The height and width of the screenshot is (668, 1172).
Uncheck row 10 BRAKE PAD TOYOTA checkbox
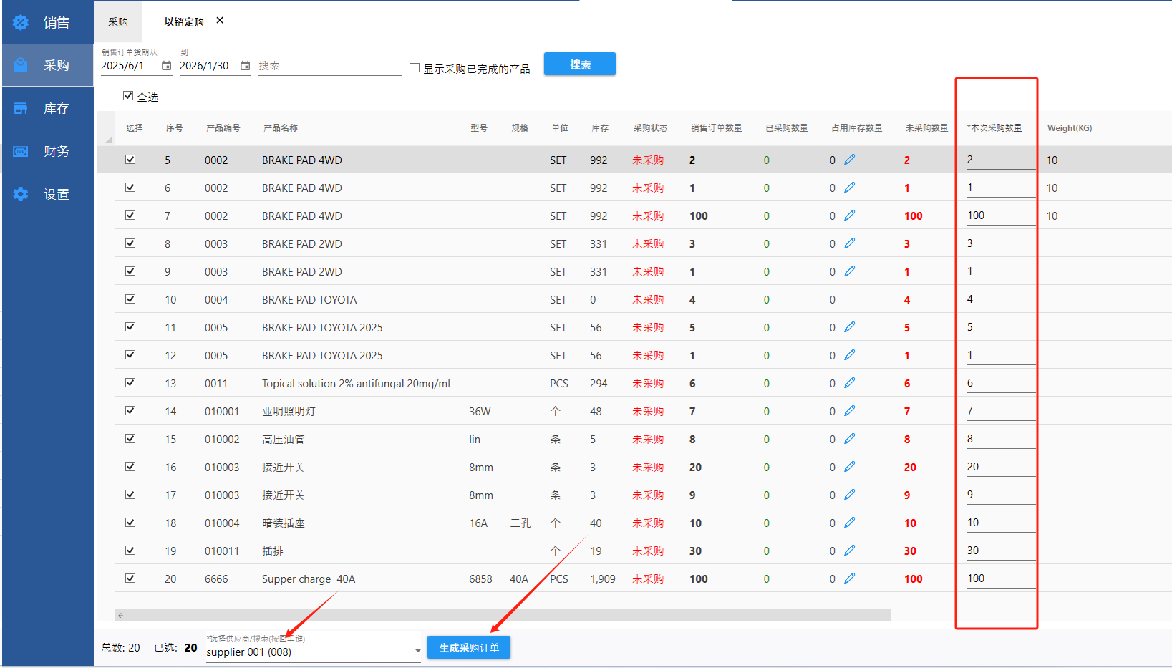tap(130, 299)
